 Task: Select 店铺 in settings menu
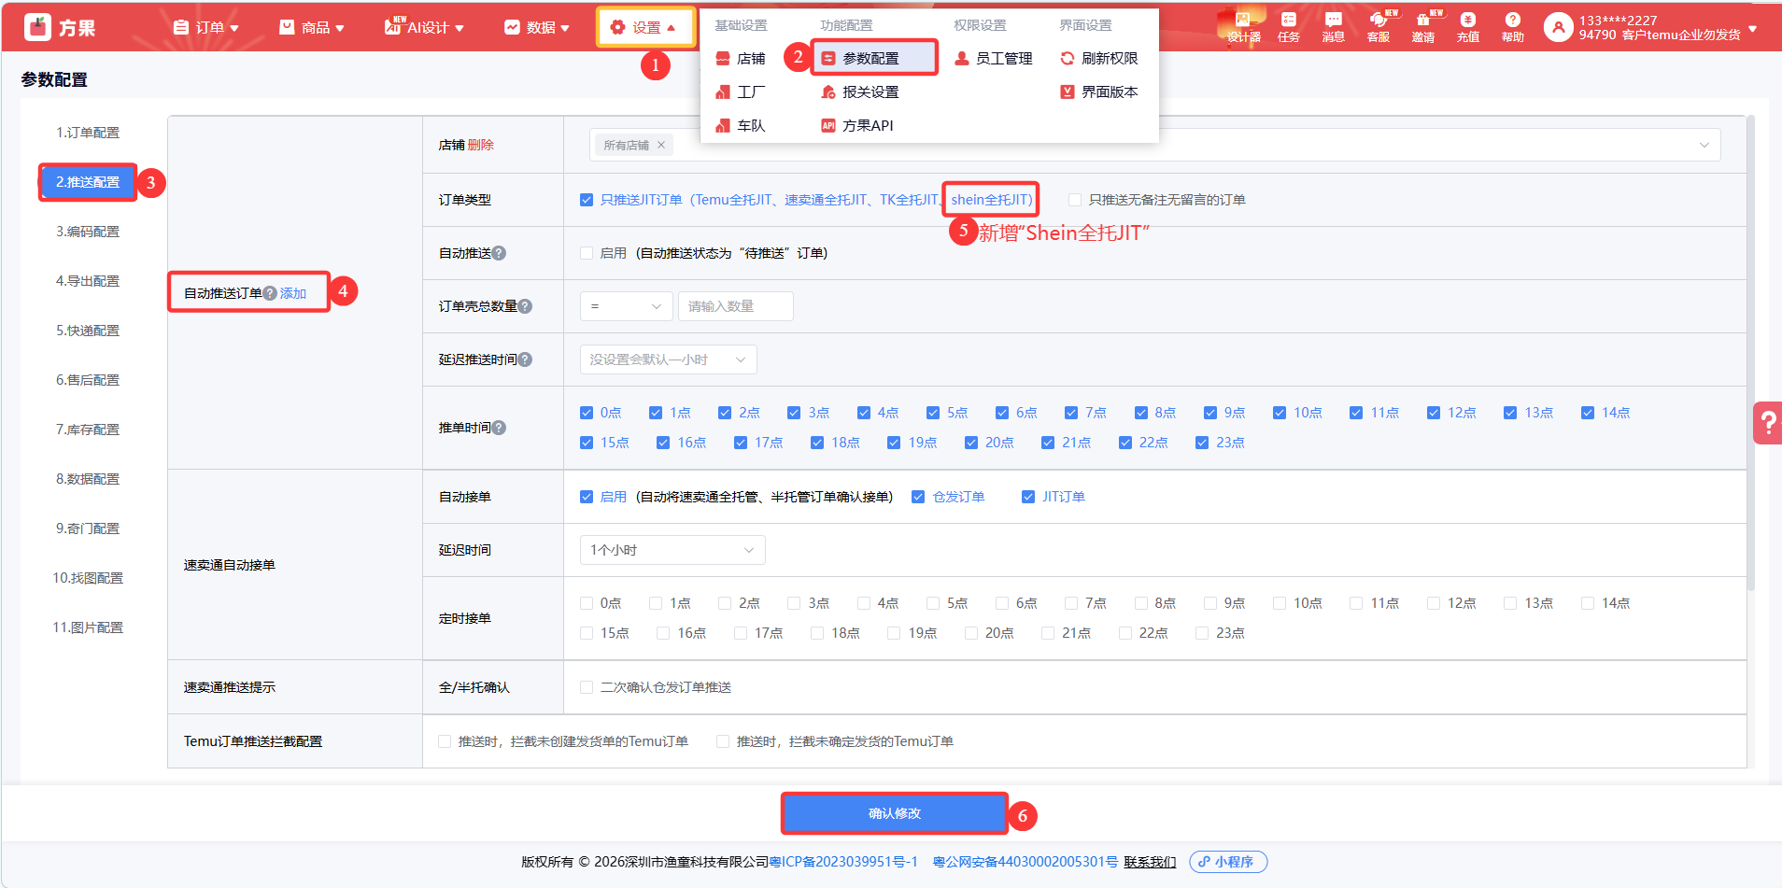[x=741, y=58]
